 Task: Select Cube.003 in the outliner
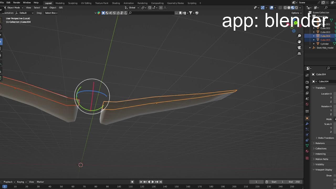325,32
